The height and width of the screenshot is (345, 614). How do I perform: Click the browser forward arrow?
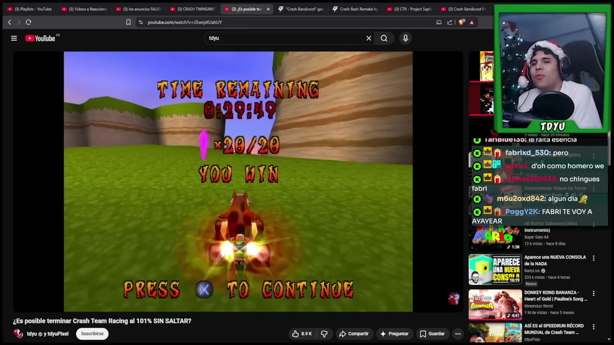[19, 22]
